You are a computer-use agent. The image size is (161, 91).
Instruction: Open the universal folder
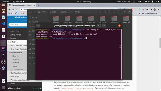pyautogui.click(x=126, y=19)
